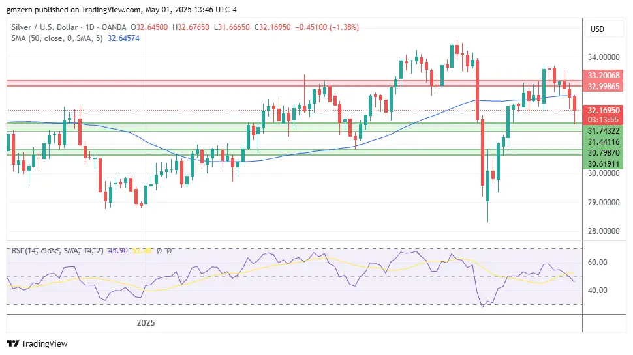Click the Silver / U.S. Dollar symbol title

click(x=44, y=27)
